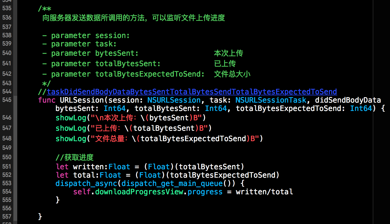This screenshot has height=224, width=390.
Task: Click the didSendBodyData parameter label
Action: (348, 100)
